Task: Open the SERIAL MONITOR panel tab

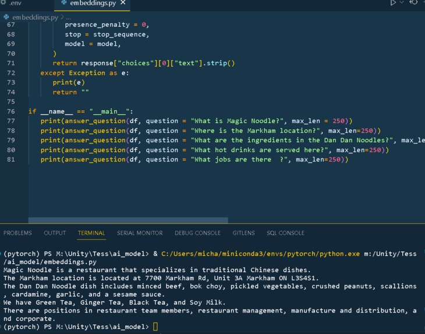Action: (x=140, y=233)
